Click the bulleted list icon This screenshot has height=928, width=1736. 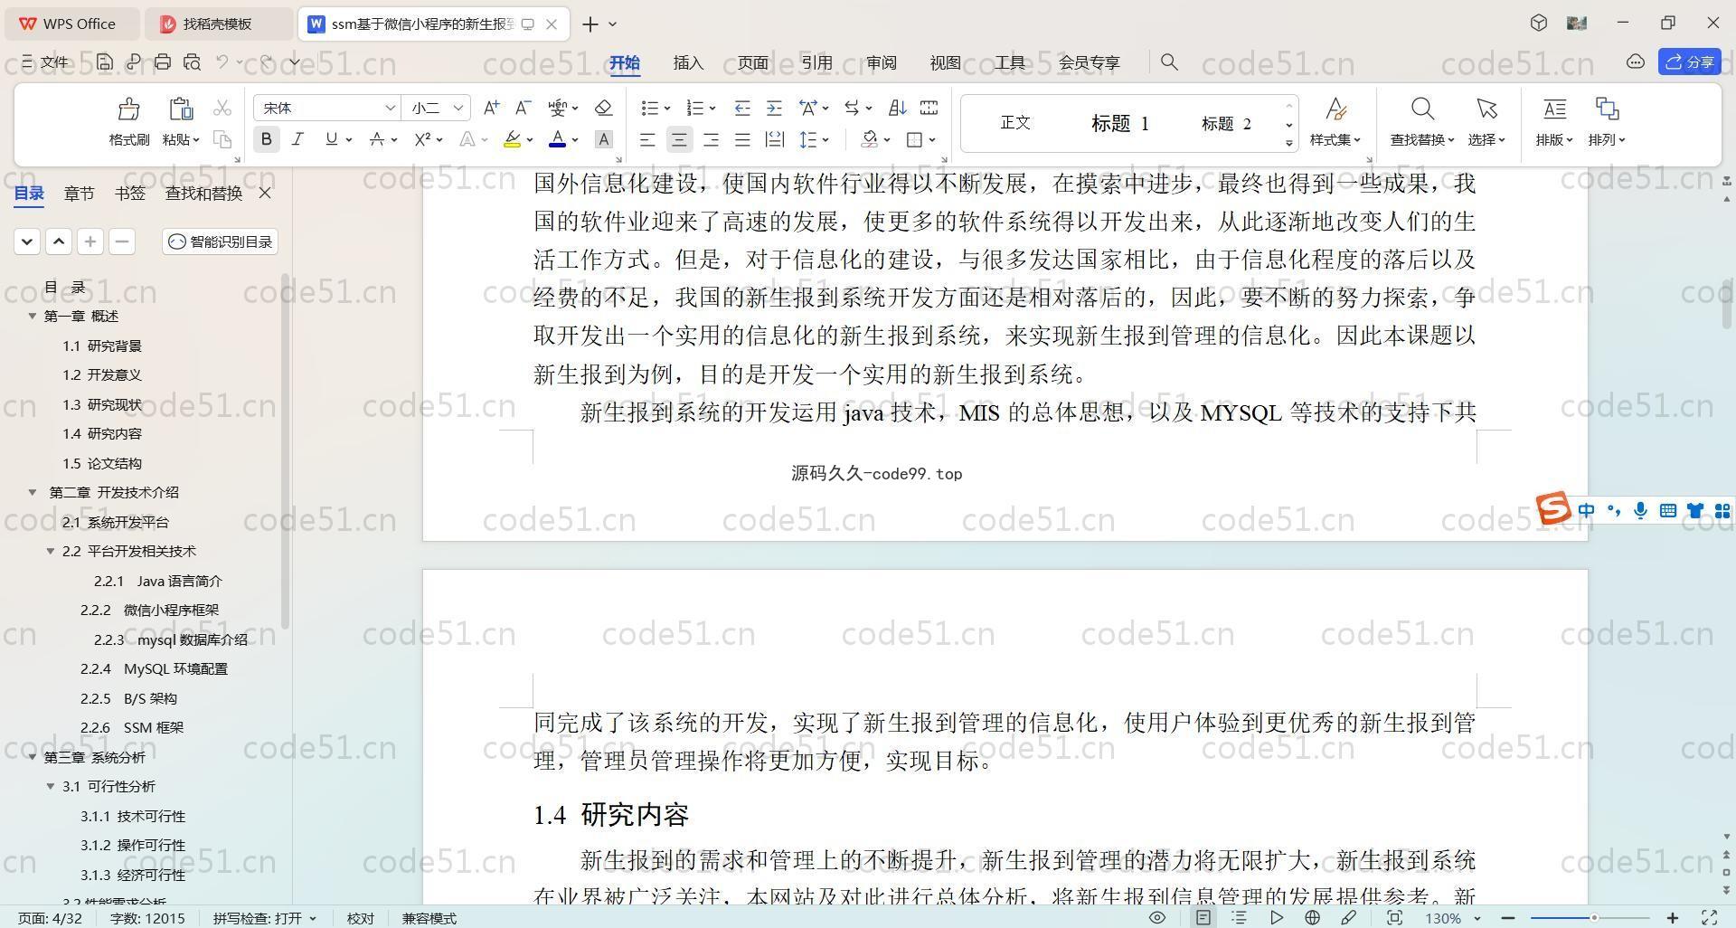point(649,108)
